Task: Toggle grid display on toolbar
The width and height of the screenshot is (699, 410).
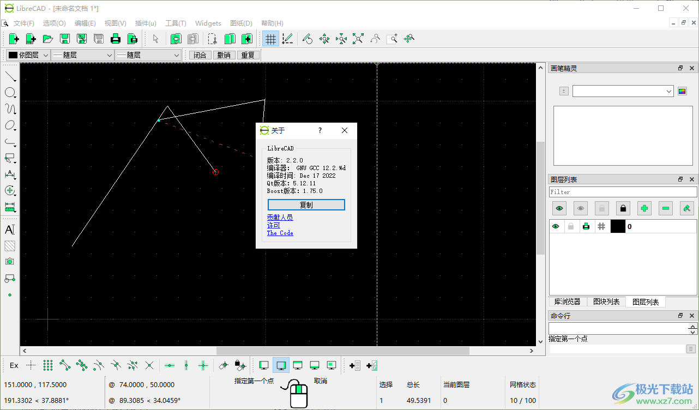Action: click(270, 39)
